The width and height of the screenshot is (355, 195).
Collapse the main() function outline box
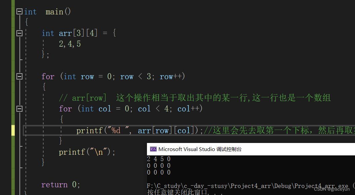pyautogui.click(x=19, y=11)
